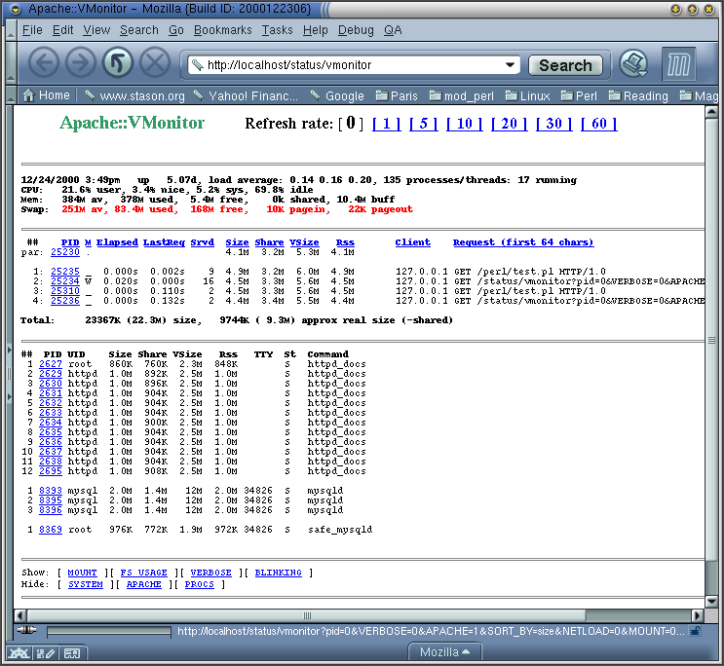Click vertical scrollbar up arrow
The width and height of the screenshot is (724, 666).
coord(711,111)
